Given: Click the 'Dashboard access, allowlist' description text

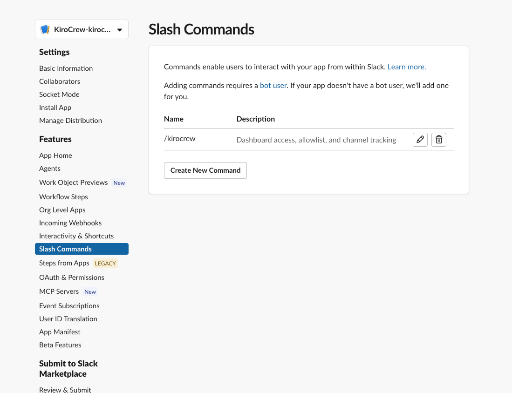Looking at the screenshot, I should [316, 140].
